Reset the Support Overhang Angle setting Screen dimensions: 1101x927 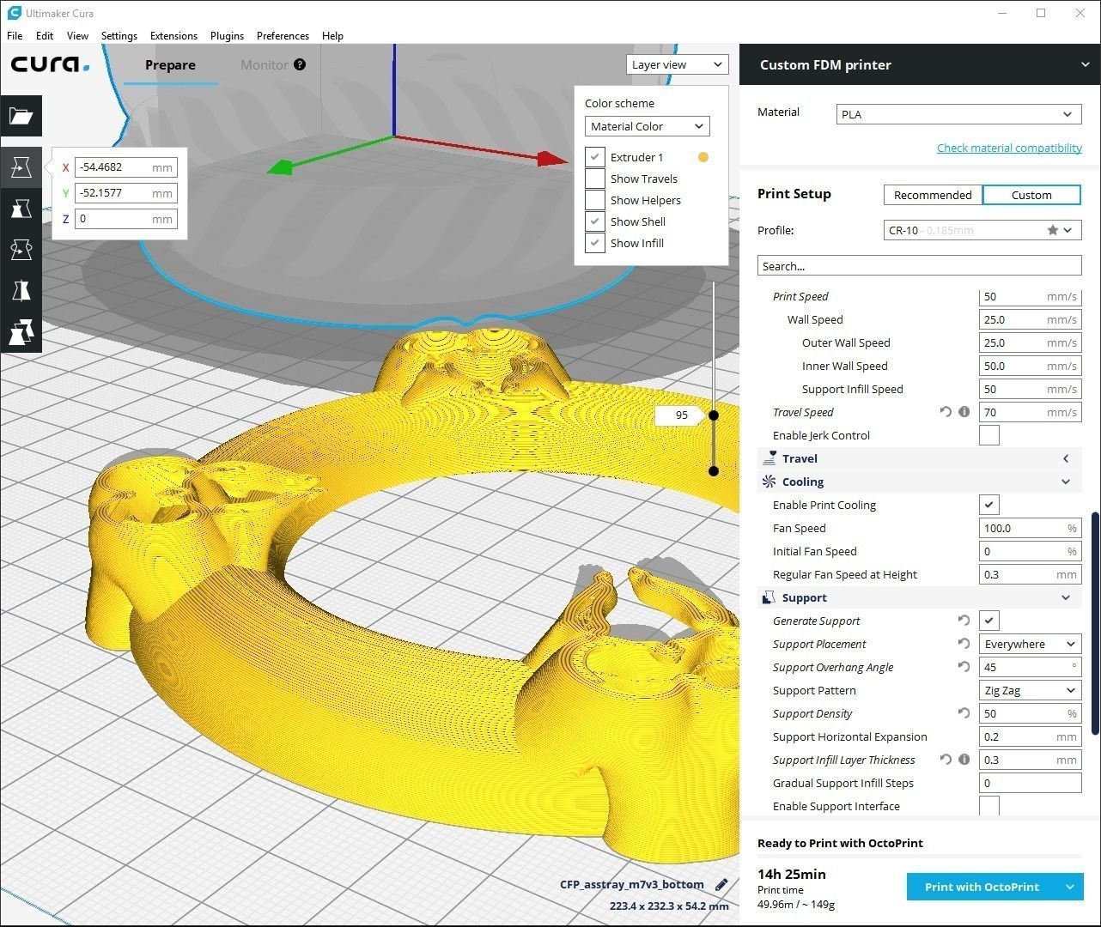pos(964,667)
